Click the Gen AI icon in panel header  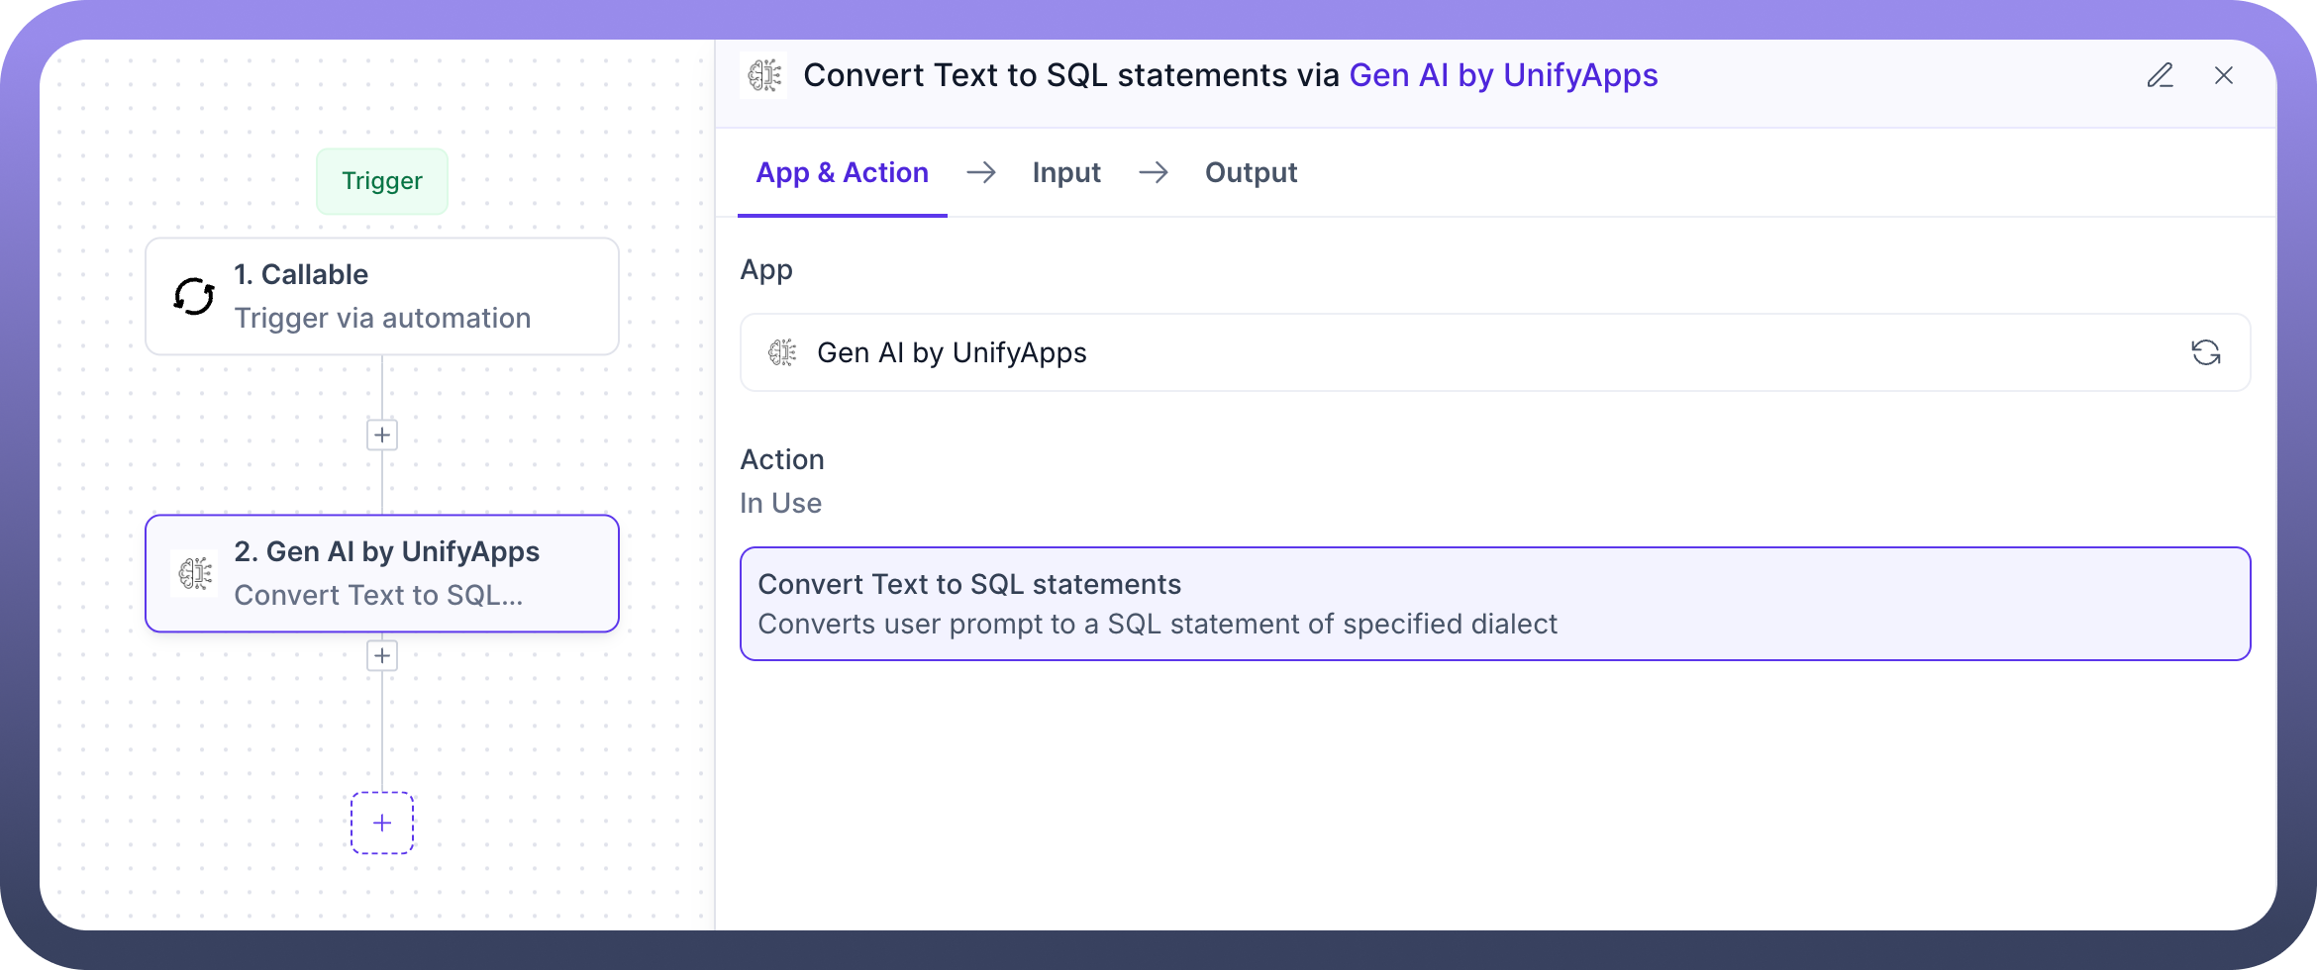tap(764, 75)
